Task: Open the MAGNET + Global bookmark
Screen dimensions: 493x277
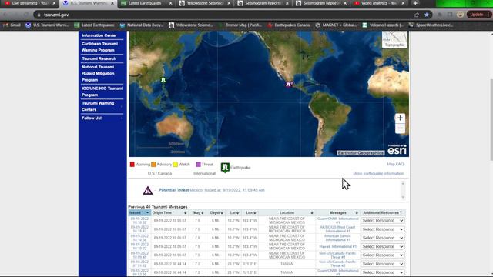Action: tap(336, 25)
